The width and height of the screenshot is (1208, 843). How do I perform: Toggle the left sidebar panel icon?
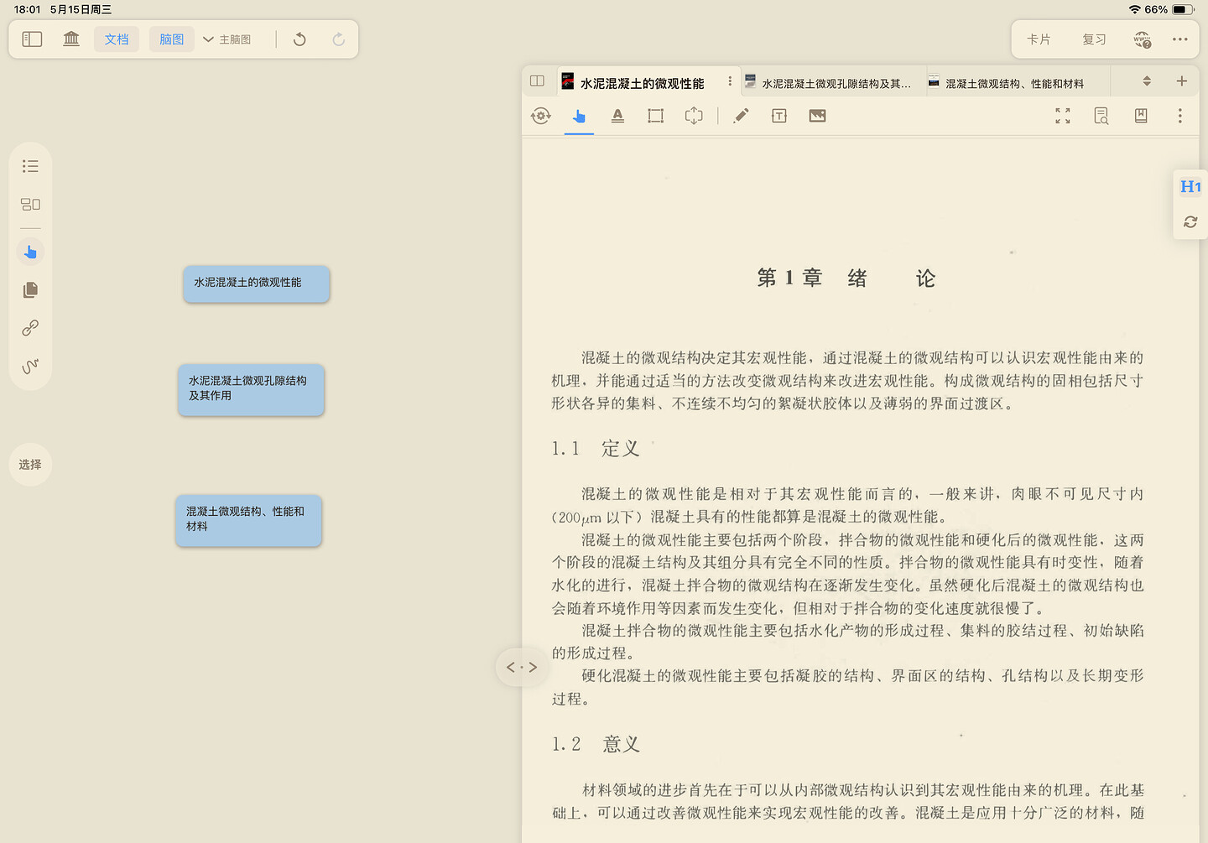point(32,39)
